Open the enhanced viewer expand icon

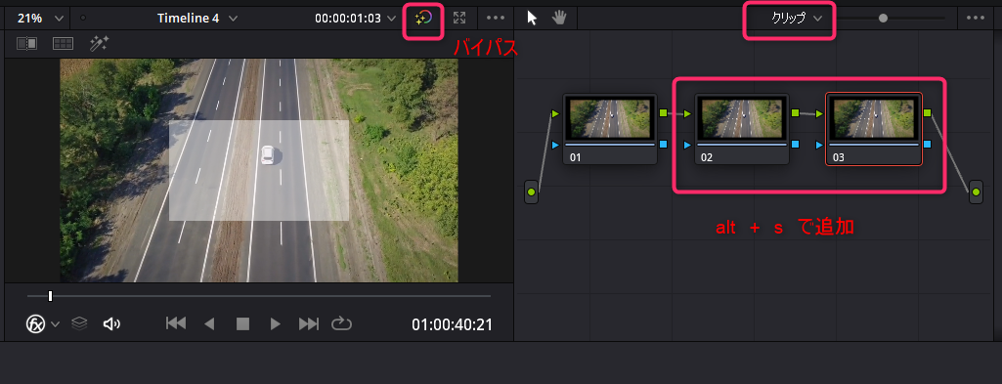click(459, 18)
